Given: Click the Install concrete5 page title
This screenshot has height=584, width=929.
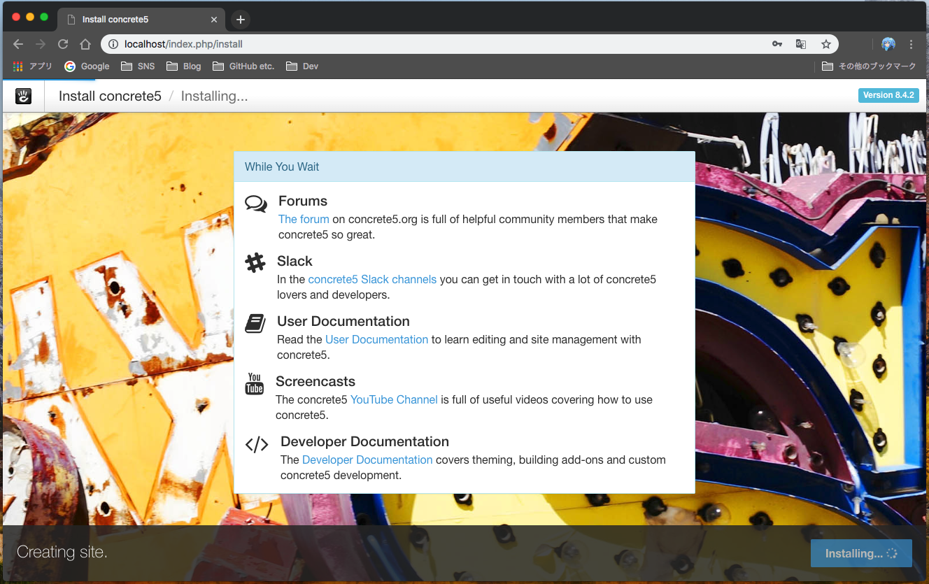Looking at the screenshot, I should click(110, 96).
